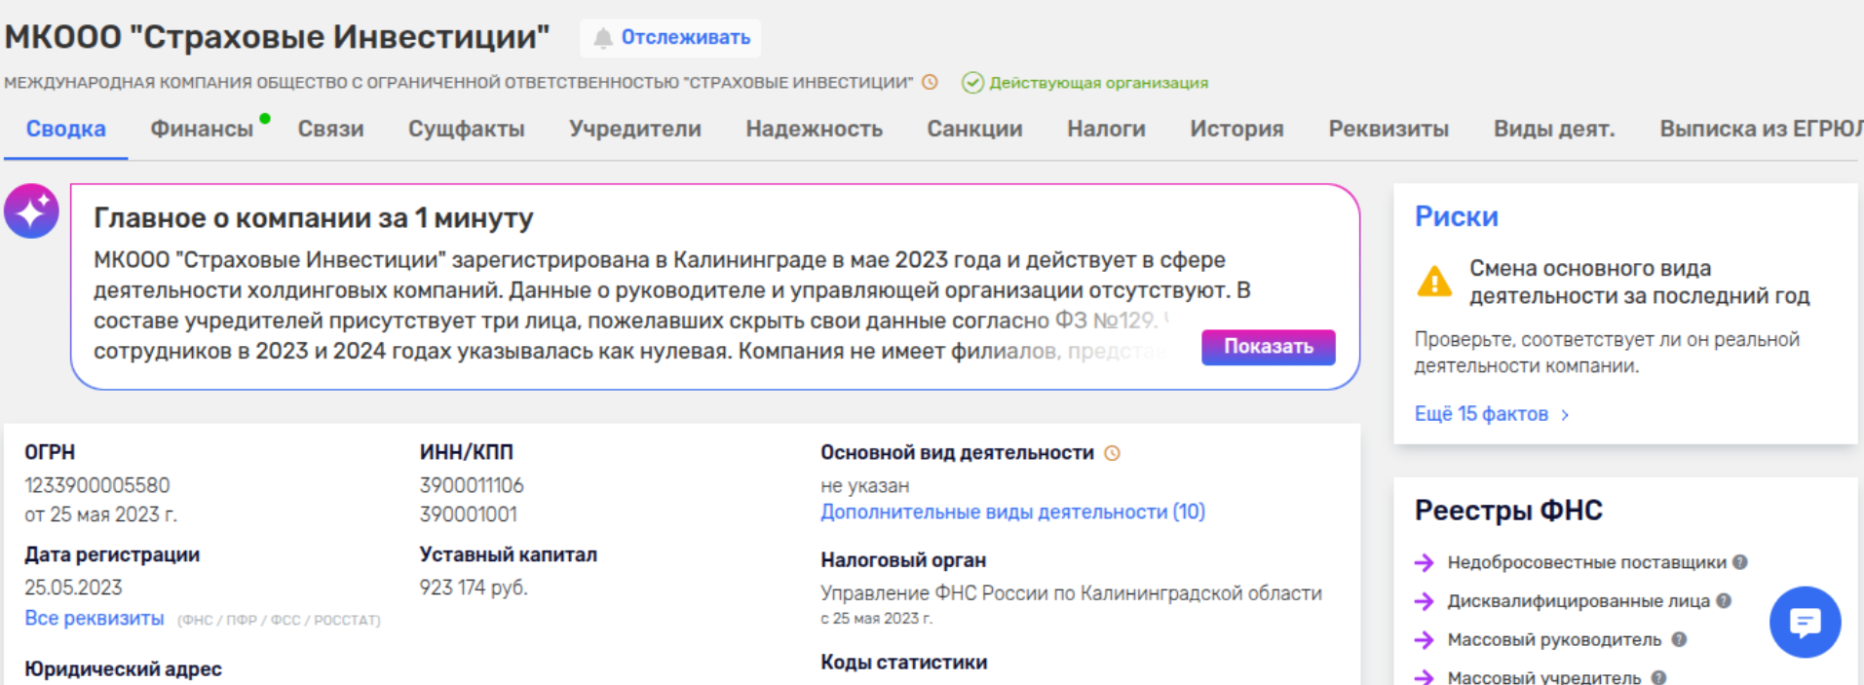Click the Реестры ФНС heading

[x=1508, y=511]
